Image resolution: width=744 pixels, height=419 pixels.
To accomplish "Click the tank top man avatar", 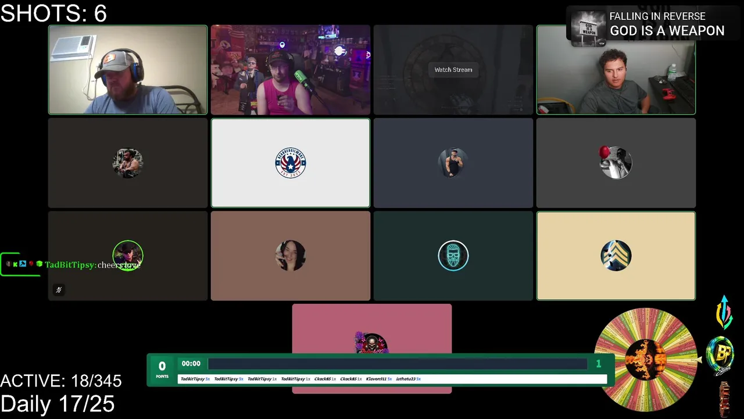I will tap(453, 163).
